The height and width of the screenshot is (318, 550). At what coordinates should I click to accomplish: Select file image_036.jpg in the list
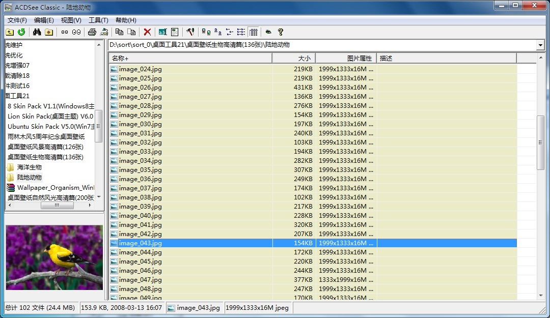coord(140,179)
